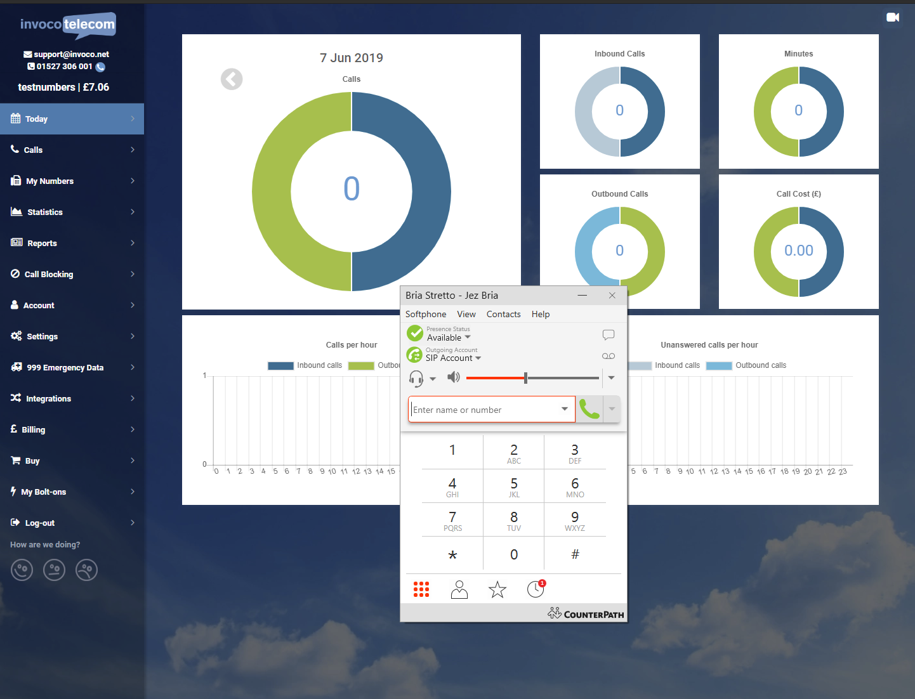Open the headset device dropdown arrow

[x=433, y=379]
